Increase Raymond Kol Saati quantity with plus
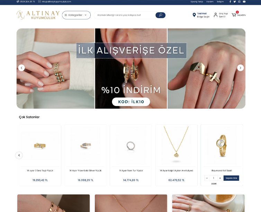The width and height of the screenshot is (261, 212). 220,178
